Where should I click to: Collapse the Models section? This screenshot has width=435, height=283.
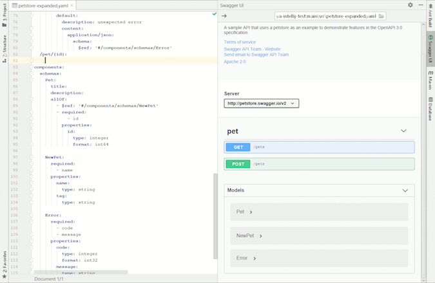coord(405,190)
